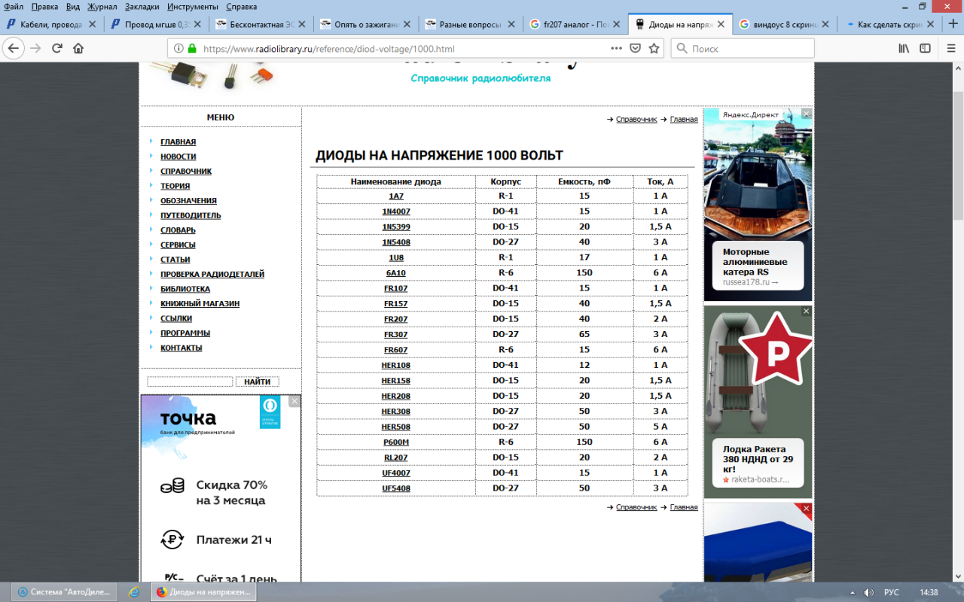Image resolution: width=964 pixels, height=602 pixels.
Task: Reload the current page
Action: [56, 48]
